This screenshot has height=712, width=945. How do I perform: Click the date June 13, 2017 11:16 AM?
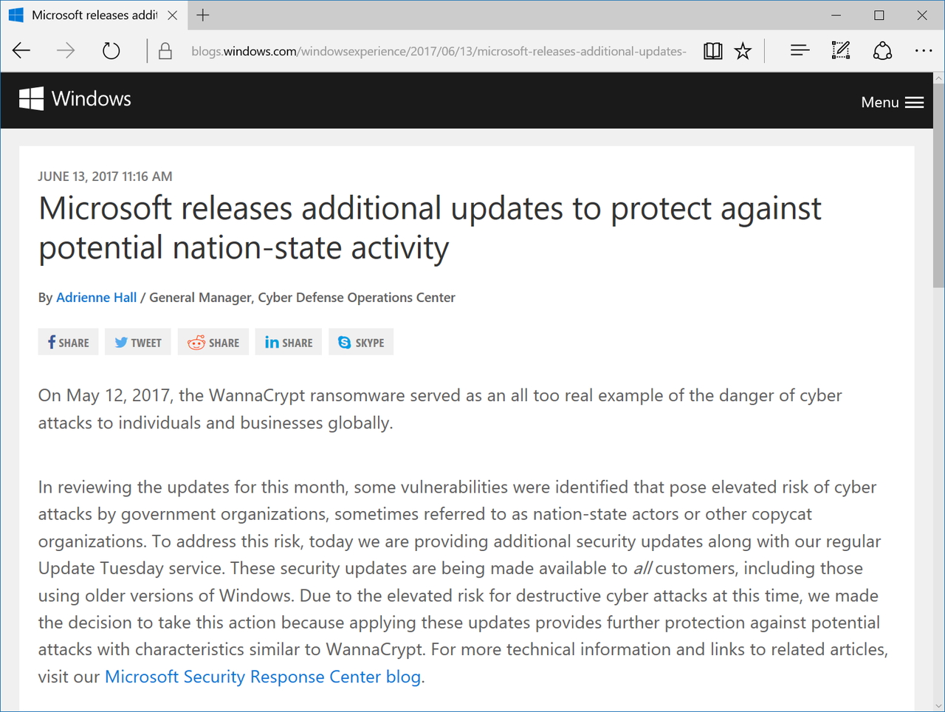coord(105,177)
